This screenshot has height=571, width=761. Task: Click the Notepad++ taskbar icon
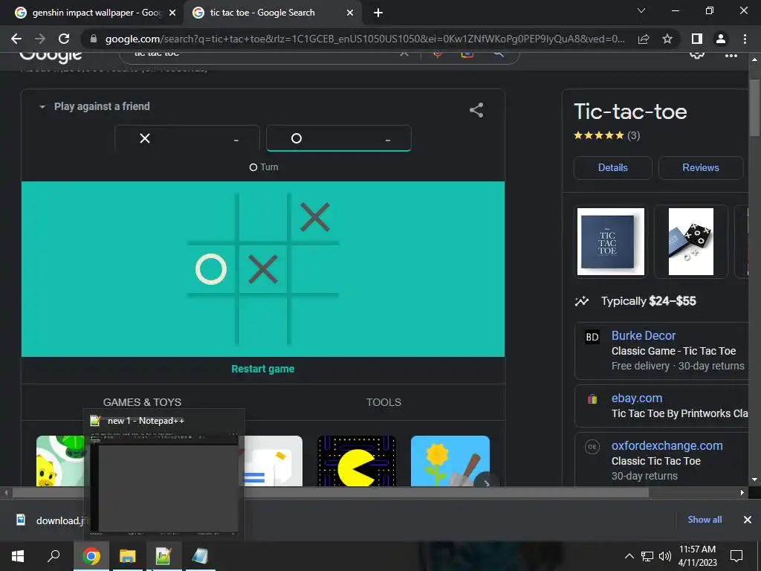coord(163,556)
